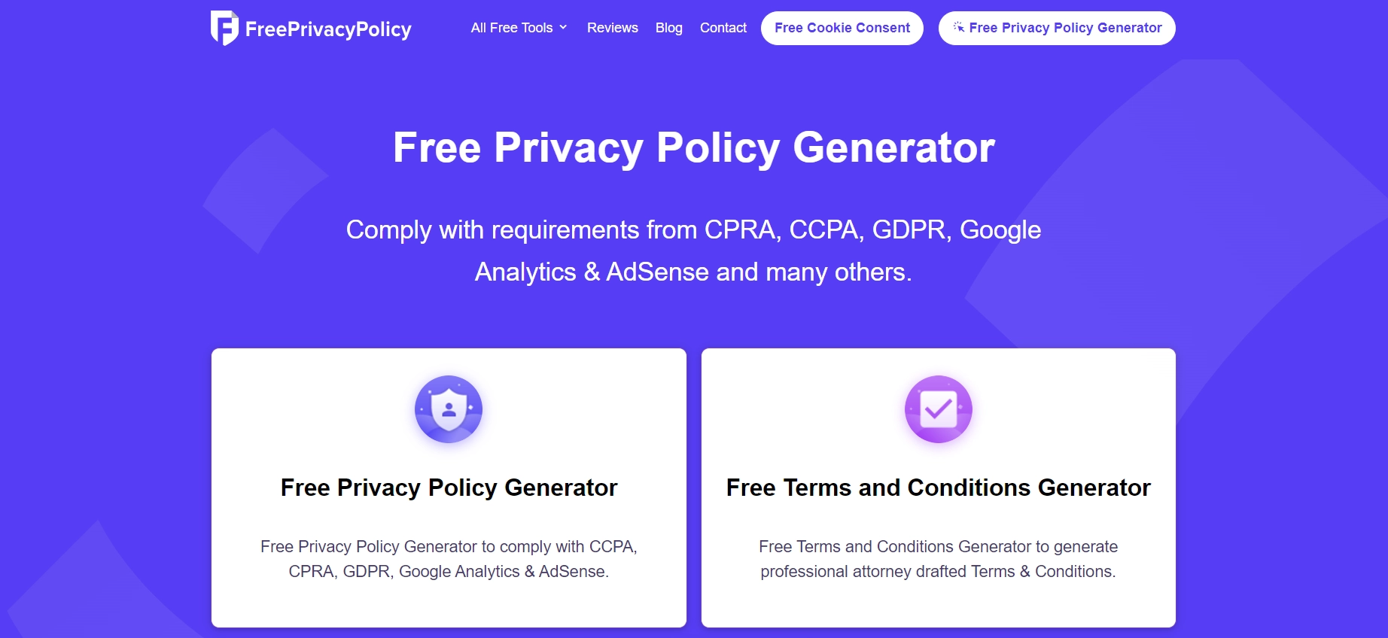1388x638 pixels.
Task: Select Contact in the navigation bar
Action: 723,27
